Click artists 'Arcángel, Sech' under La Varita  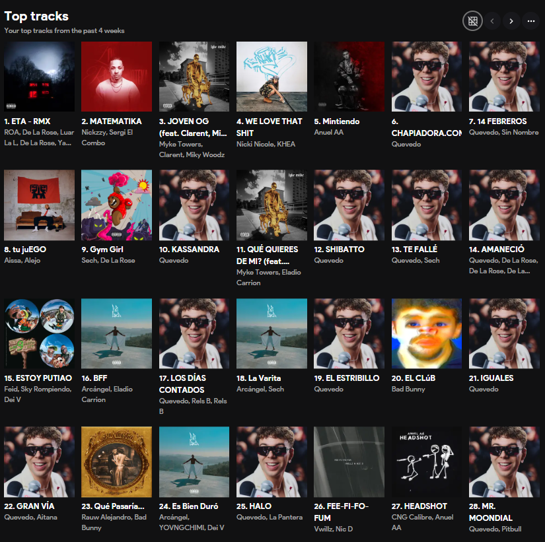click(260, 389)
